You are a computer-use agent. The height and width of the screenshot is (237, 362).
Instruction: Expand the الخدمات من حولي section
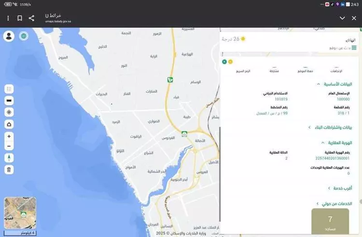pos(334,204)
